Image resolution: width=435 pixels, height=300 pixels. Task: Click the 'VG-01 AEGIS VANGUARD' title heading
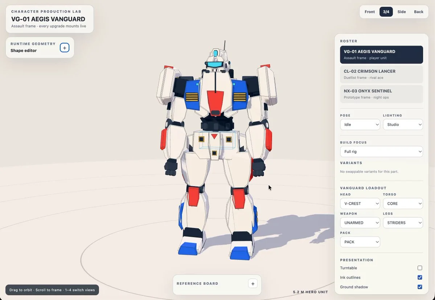point(48,19)
